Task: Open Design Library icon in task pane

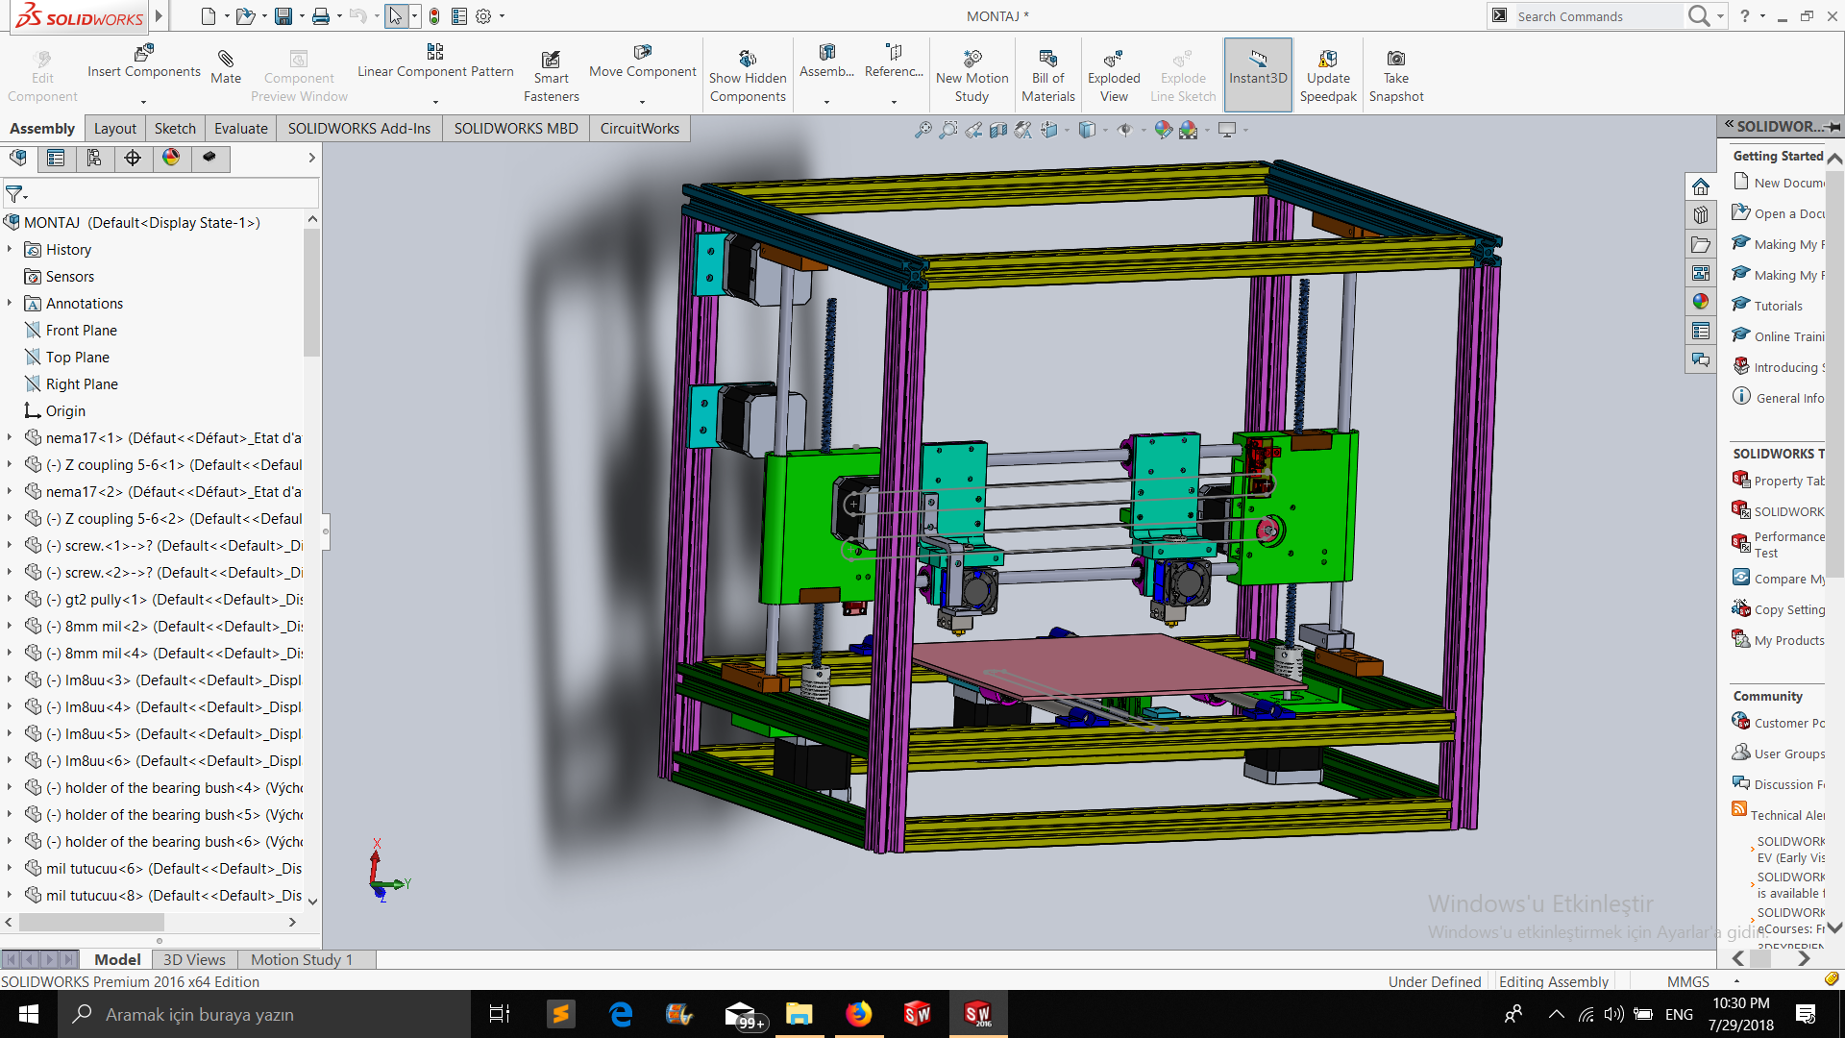Action: [x=1701, y=215]
